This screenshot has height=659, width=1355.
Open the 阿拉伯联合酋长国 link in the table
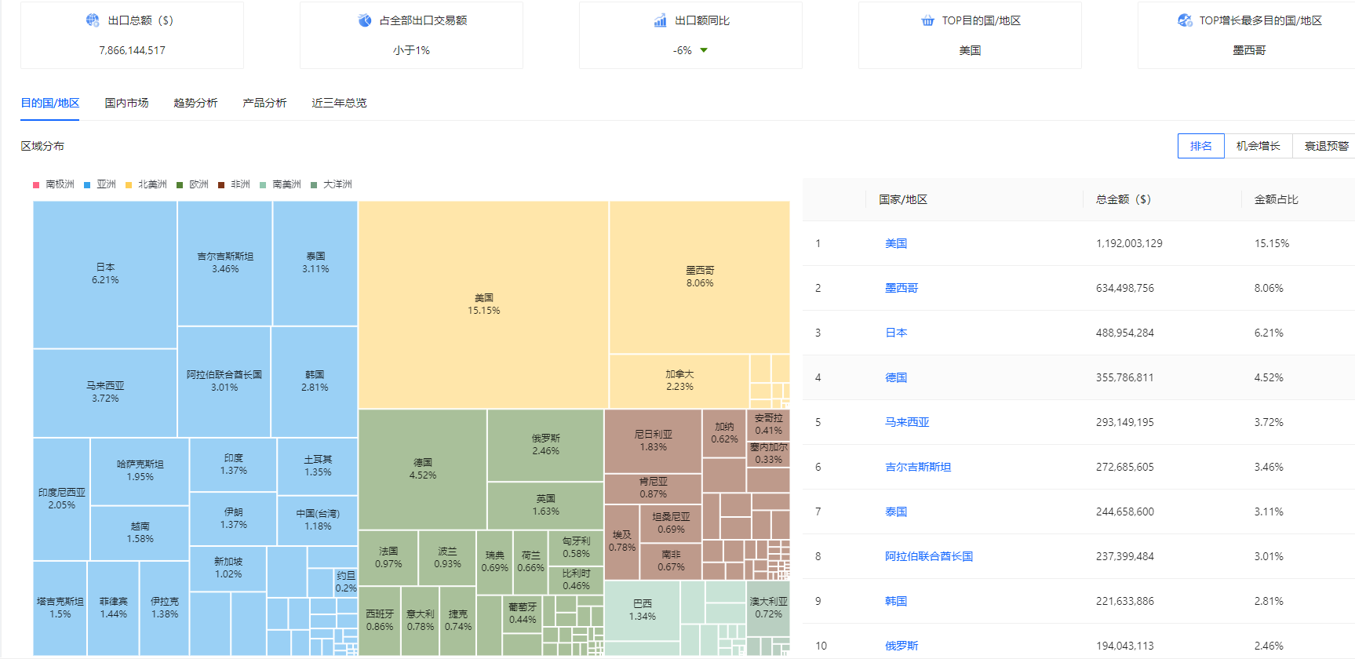(929, 556)
